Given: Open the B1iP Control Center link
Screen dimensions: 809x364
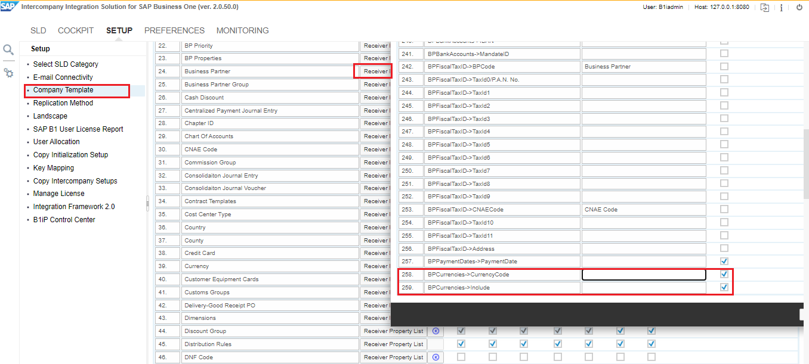Looking at the screenshot, I should (64, 220).
